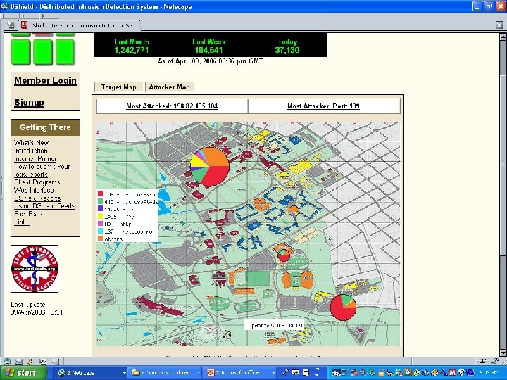Click the online/offline status bar icon
Image resolution: width=507 pixels, height=380 pixels.
(x=482, y=361)
